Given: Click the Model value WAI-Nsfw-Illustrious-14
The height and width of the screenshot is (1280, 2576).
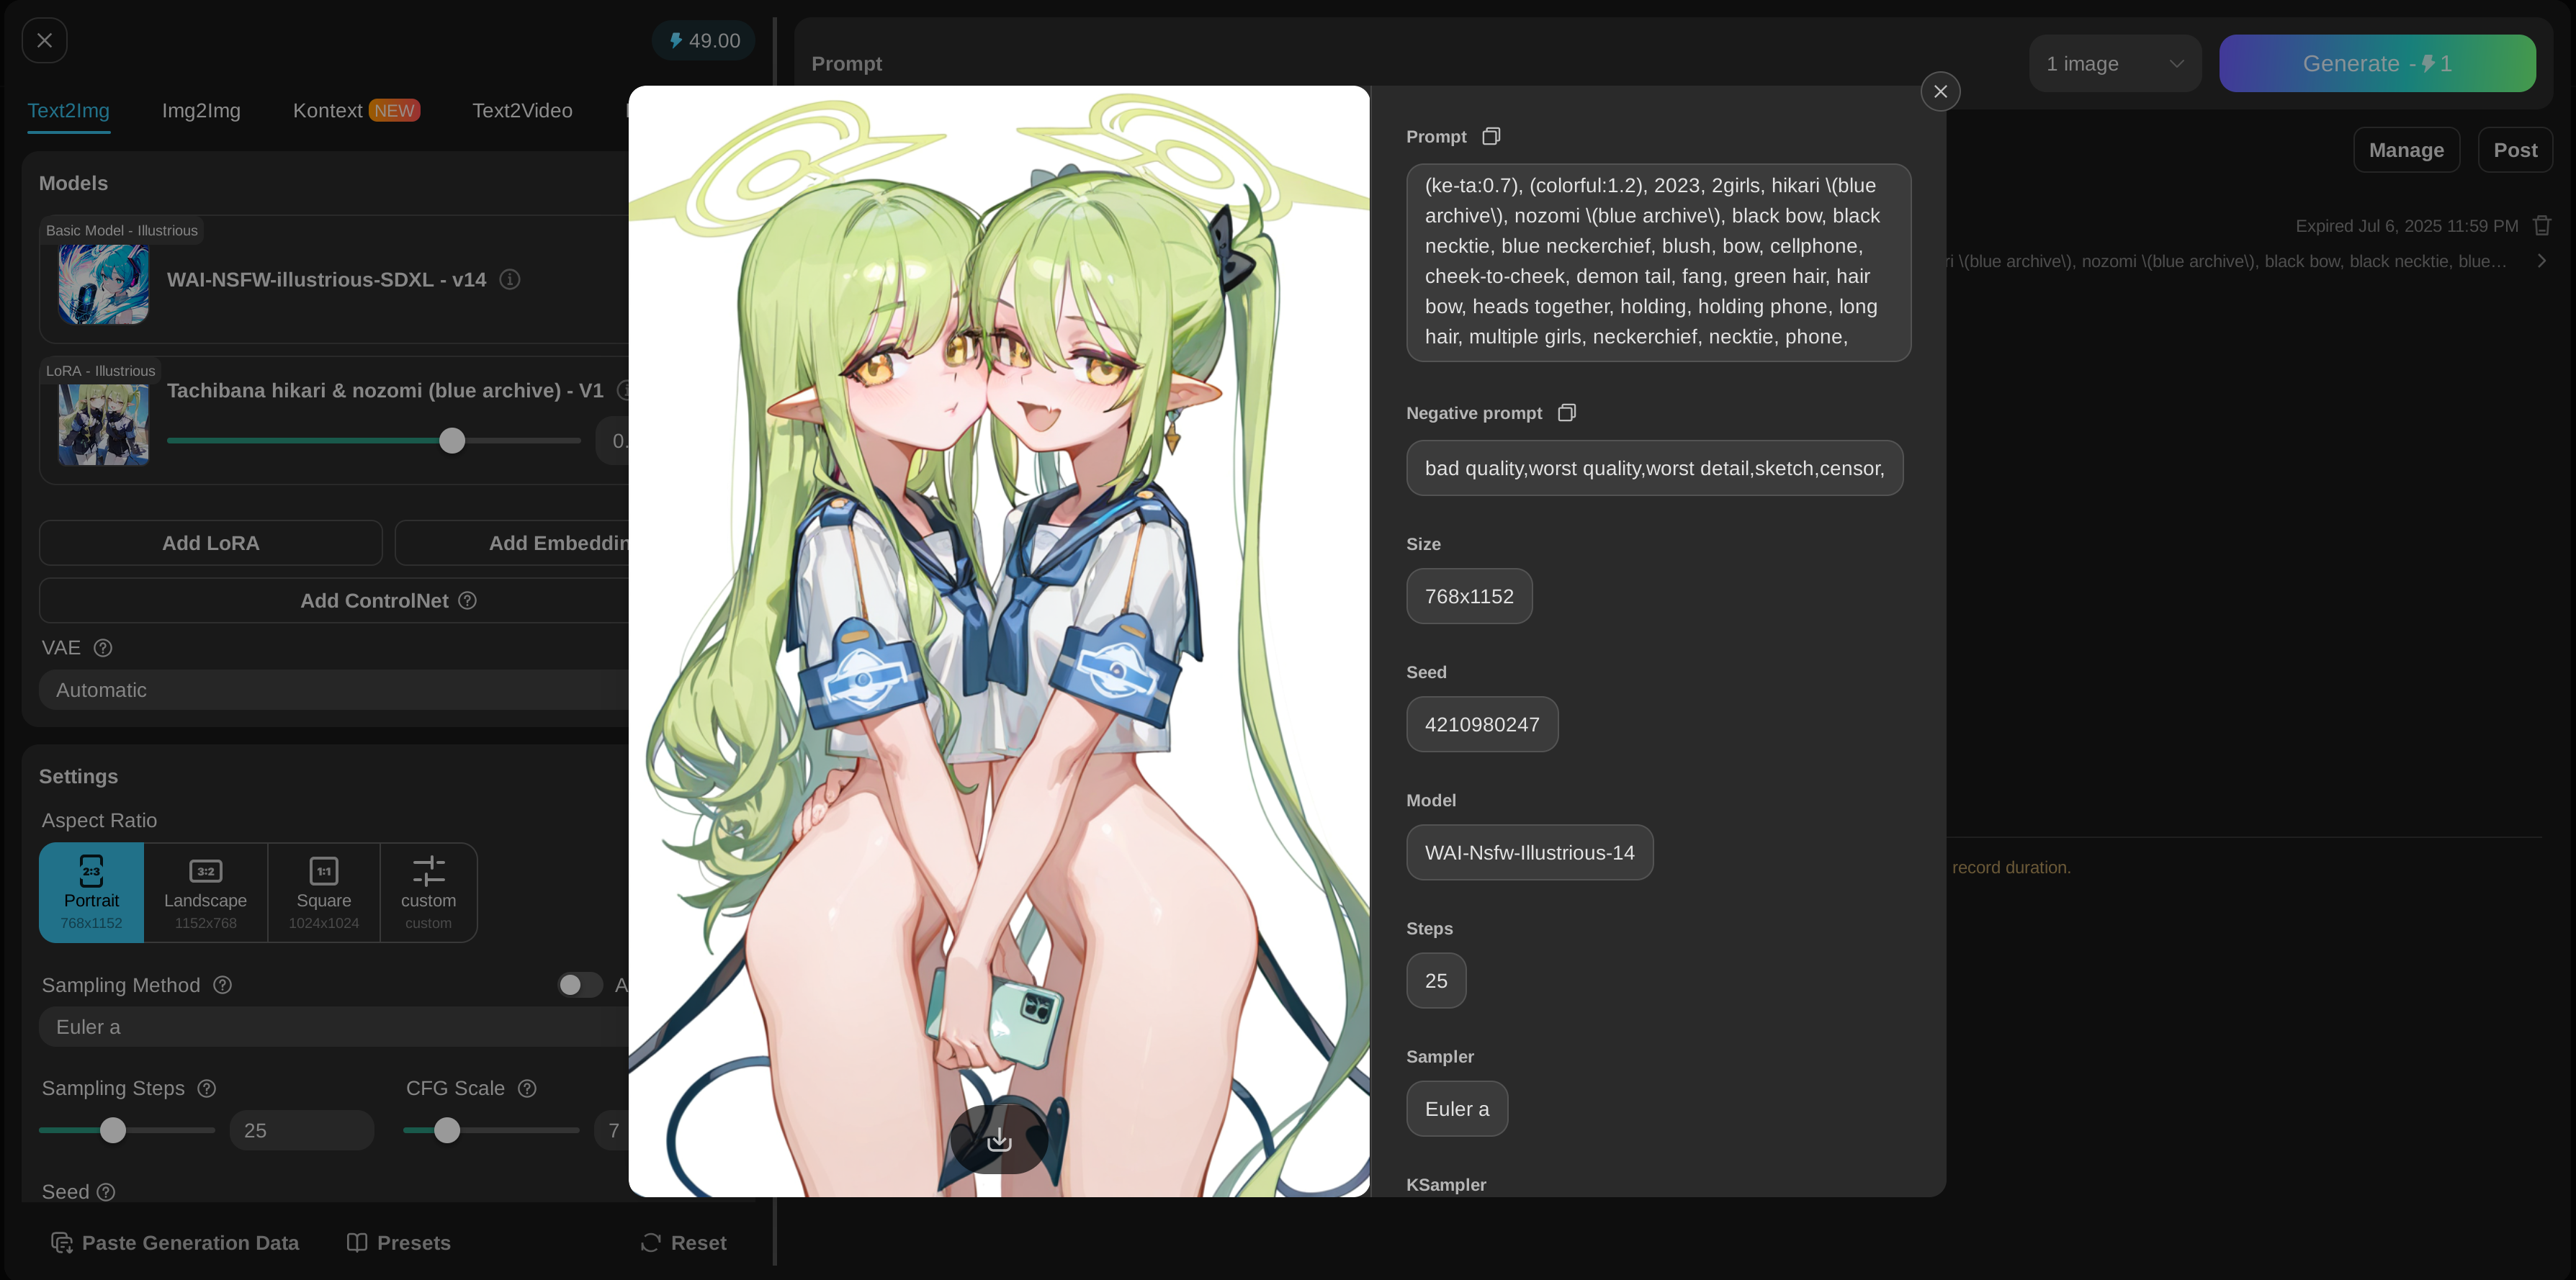Looking at the screenshot, I should 1529,852.
